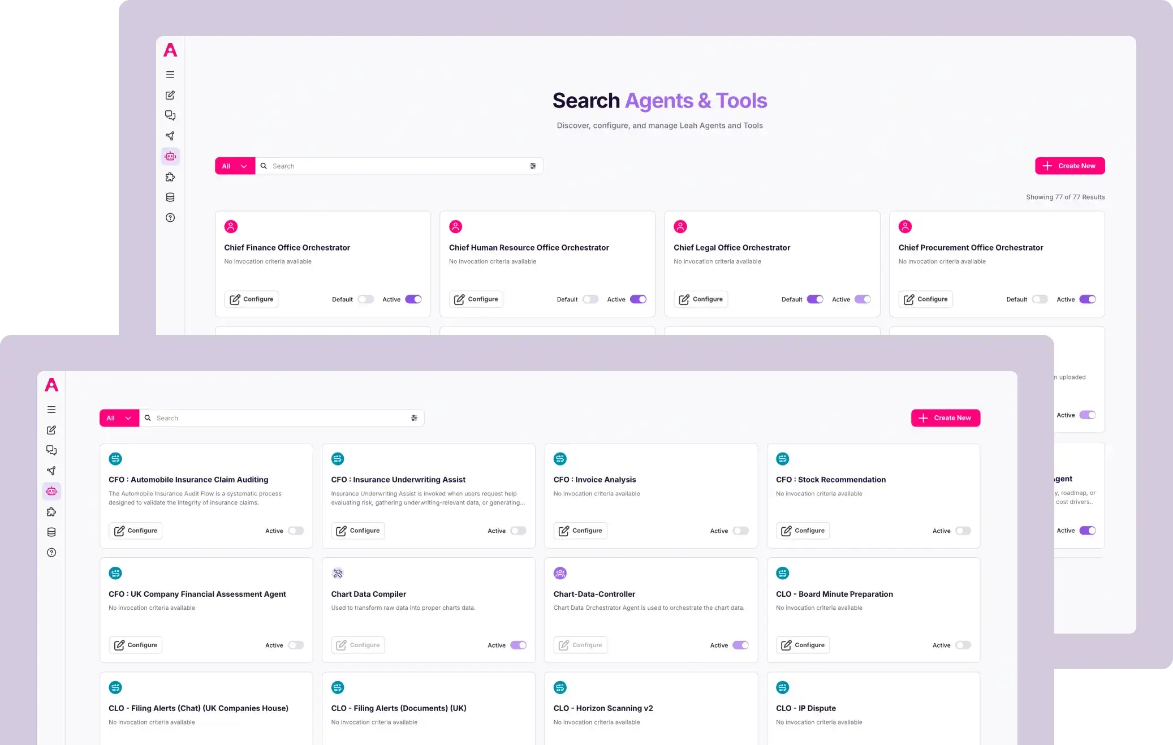This screenshot has width=1173, height=745.
Task: Open filter options in lower search bar
Action: pyautogui.click(x=414, y=418)
